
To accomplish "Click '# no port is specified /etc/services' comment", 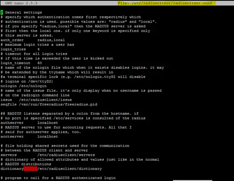I will pyautogui.click(x=73, y=118).
